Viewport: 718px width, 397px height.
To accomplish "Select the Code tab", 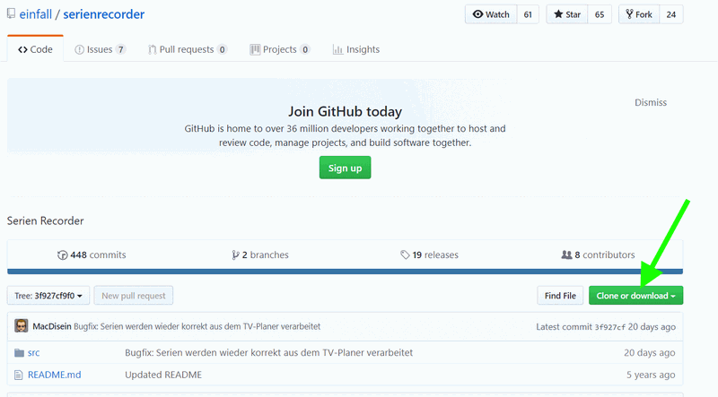I will point(35,49).
